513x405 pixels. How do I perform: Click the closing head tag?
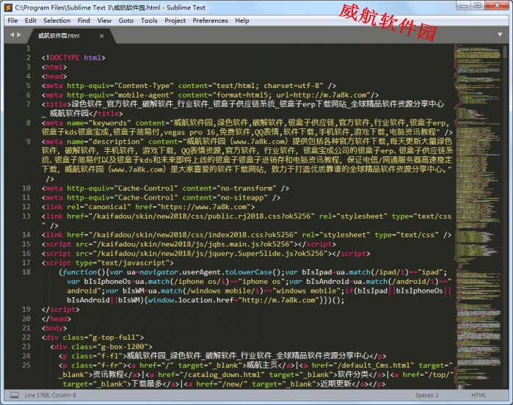(x=56, y=318)
